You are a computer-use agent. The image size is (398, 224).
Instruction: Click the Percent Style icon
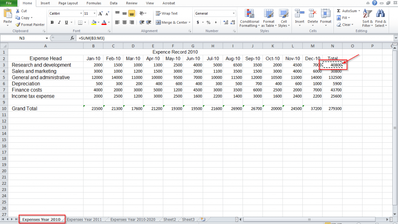point(208,23)
